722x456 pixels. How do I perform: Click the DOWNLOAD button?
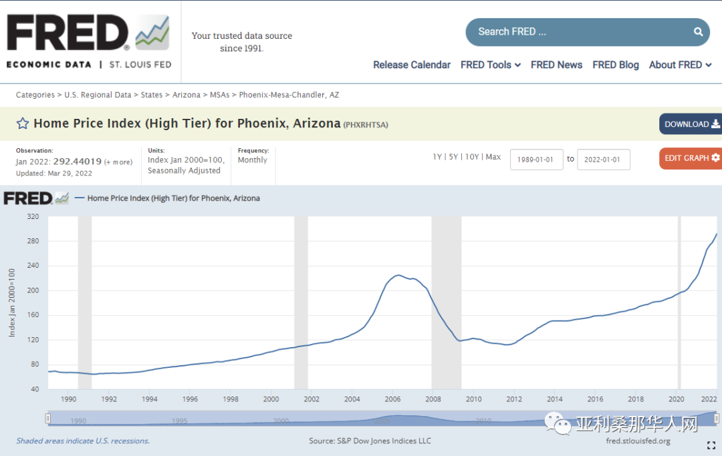coord(692,124)
